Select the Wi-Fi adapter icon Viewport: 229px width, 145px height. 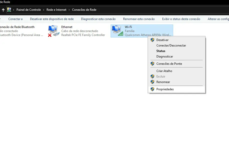point(117,31)
